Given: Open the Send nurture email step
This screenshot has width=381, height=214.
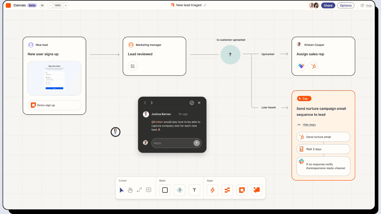Looking at the screenshot, I should [x=323, y=137].
